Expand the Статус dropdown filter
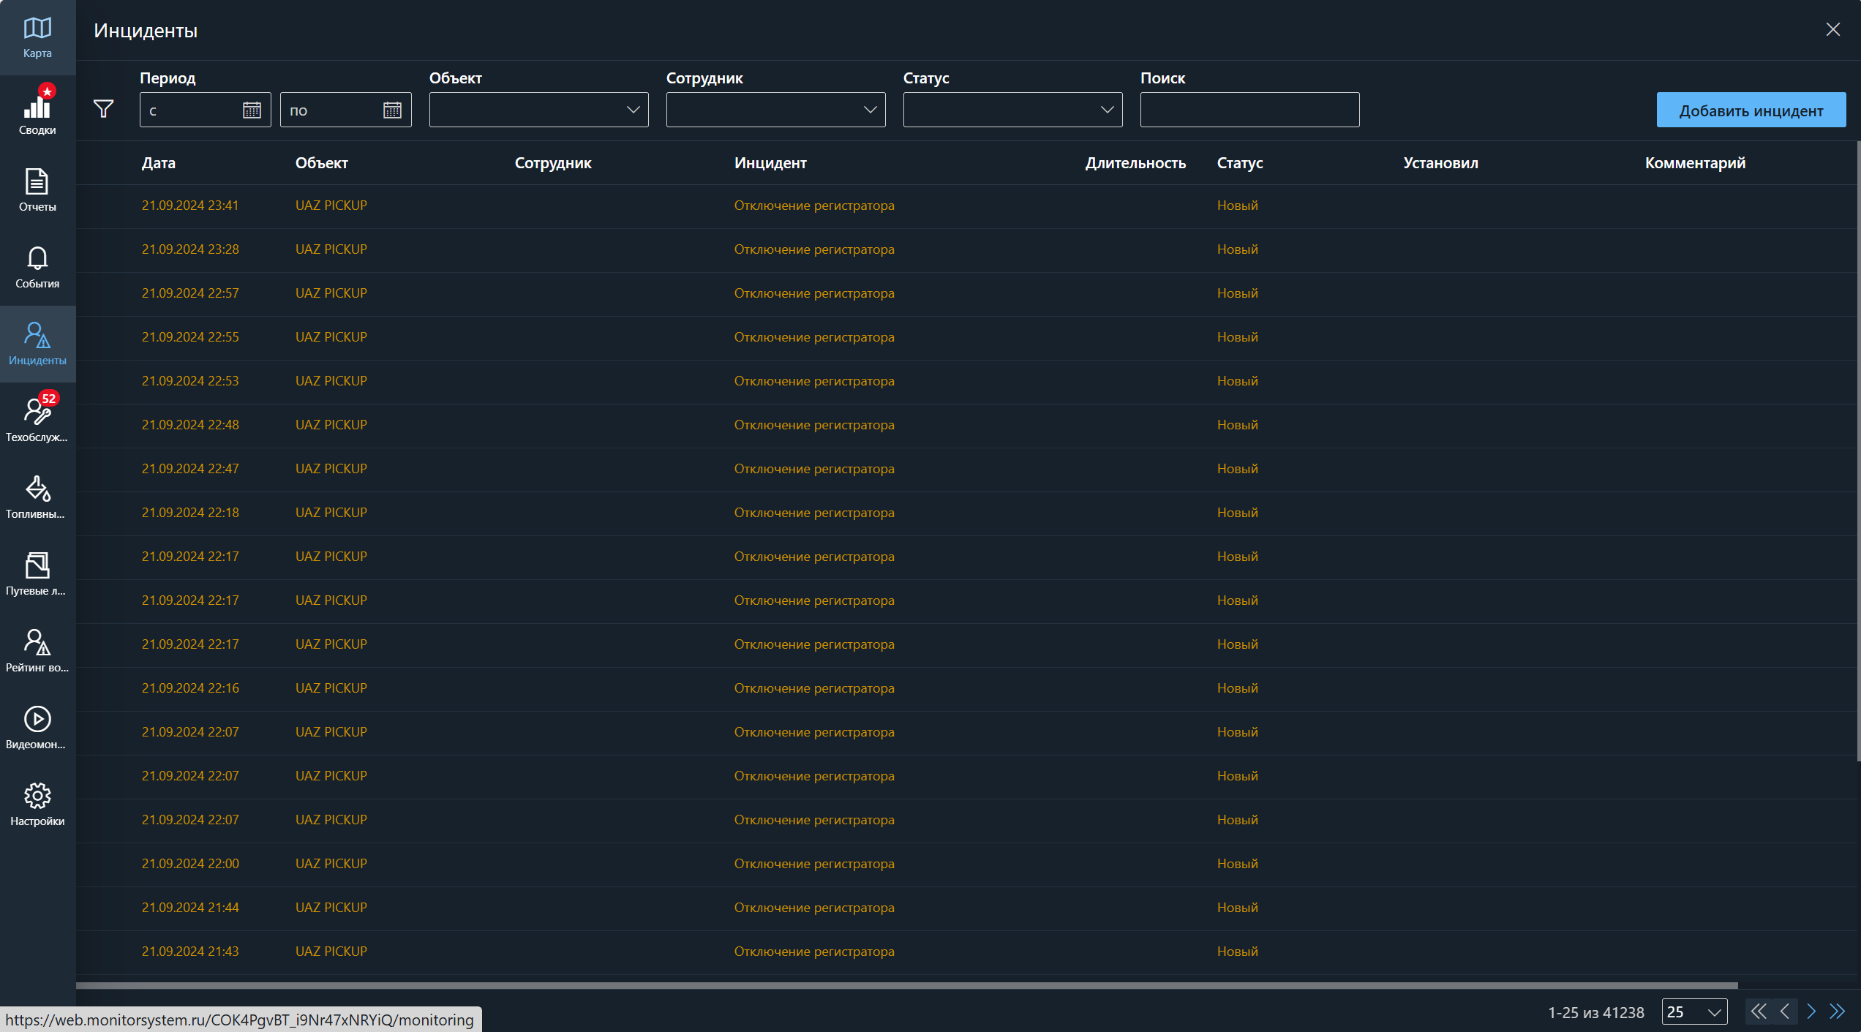Image resolution: width=1861 pixels, height=1032 pixels. click(x=1012, y=110)
